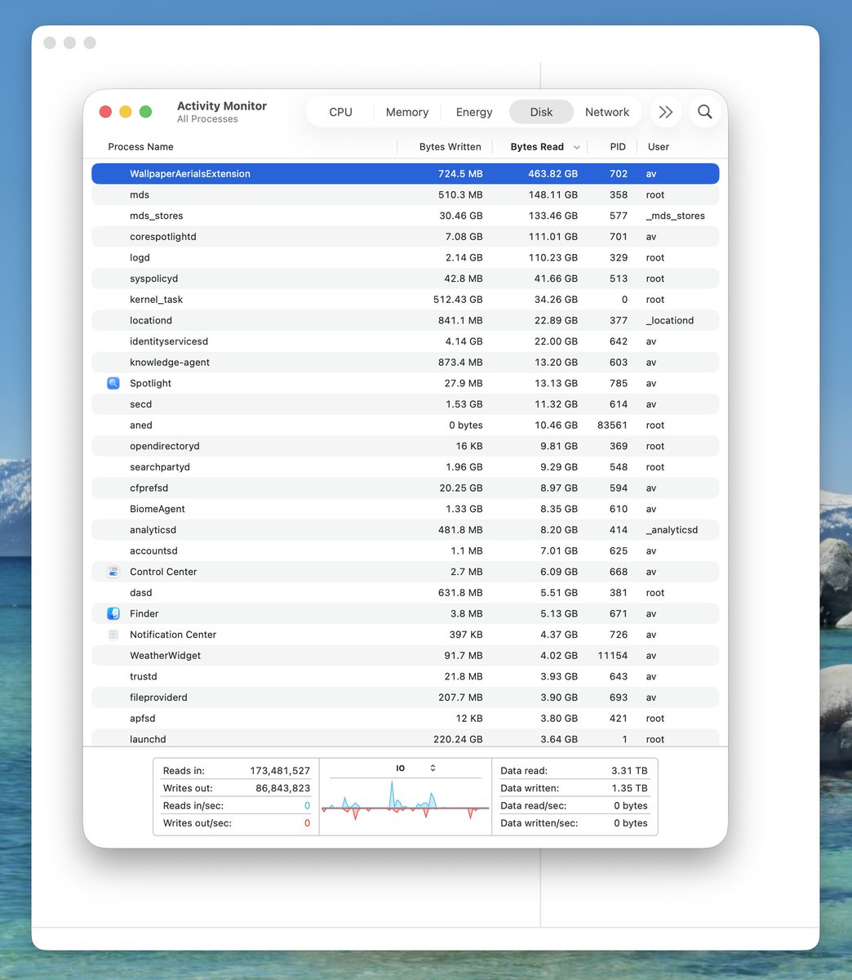Select the WallpaperAerialsExtension process row

coord(405,174)
